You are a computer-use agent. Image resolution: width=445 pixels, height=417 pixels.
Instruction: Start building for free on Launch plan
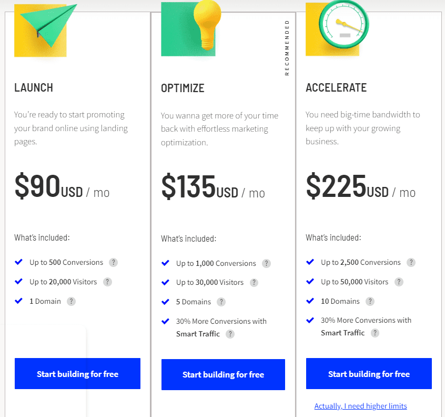click(77, 373)
